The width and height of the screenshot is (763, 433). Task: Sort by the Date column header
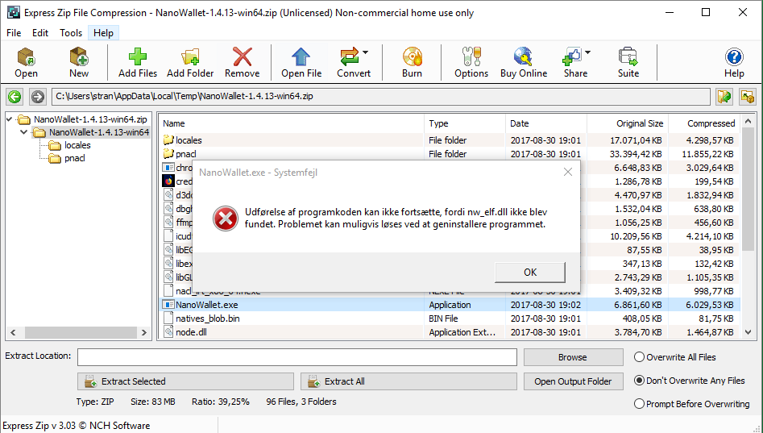coord(546,123)
